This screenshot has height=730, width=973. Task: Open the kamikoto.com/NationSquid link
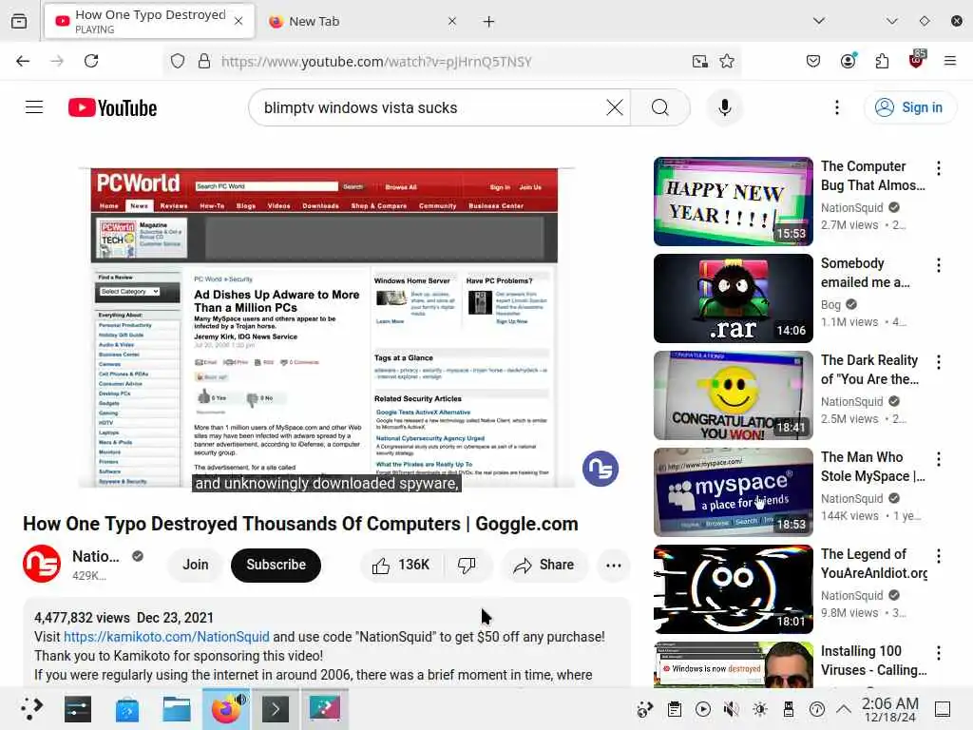pyautogui.click(x=166, y=637)
